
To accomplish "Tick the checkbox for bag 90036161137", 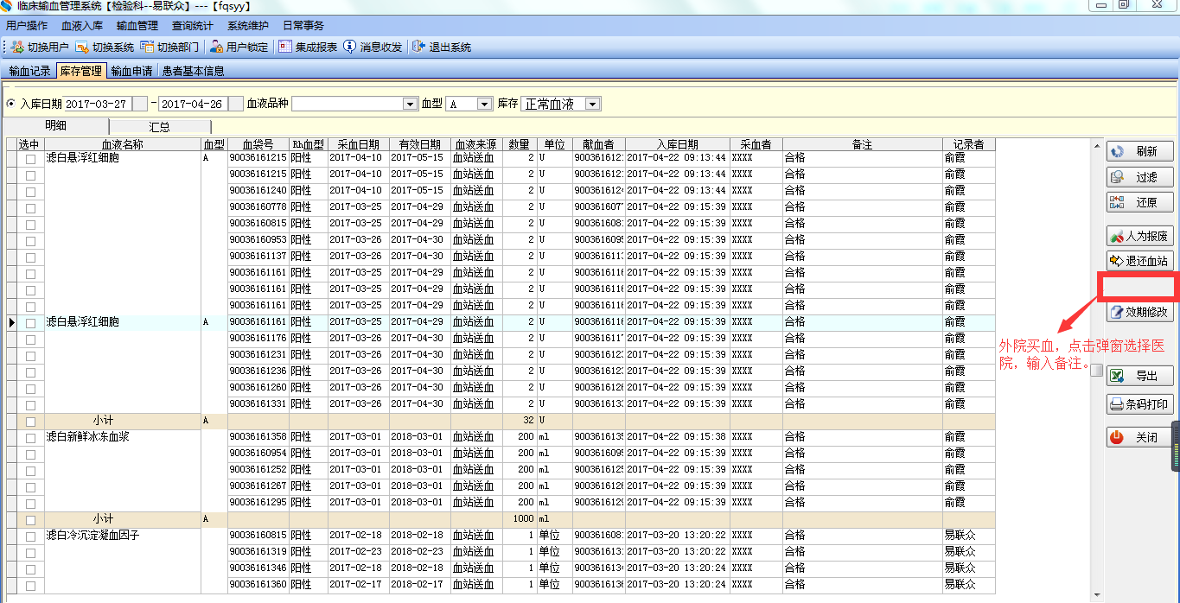I will 30,257.
